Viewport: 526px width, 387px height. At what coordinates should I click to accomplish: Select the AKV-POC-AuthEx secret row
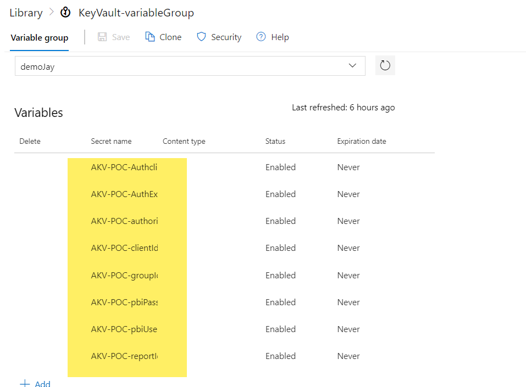[224, 194]
